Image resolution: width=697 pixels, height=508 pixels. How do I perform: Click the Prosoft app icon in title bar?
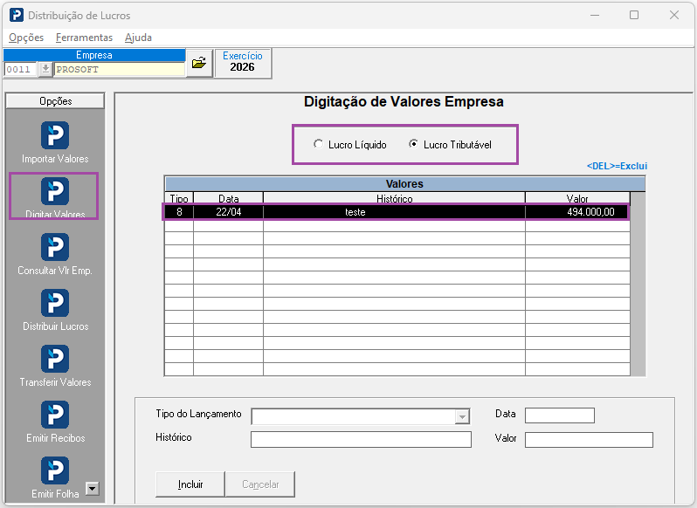pos(17,15)
